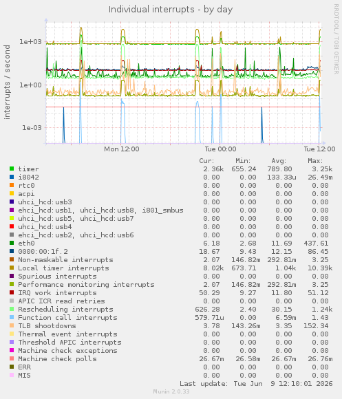Click the ERR legend color swatch
Viewport: 342px width, 399px height.
point(12,367)
